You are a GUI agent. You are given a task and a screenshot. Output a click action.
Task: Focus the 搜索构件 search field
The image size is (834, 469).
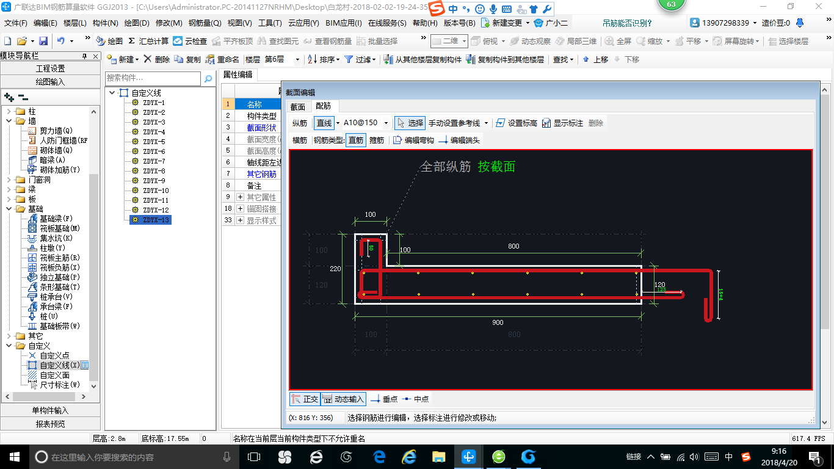tap(153, 78)
